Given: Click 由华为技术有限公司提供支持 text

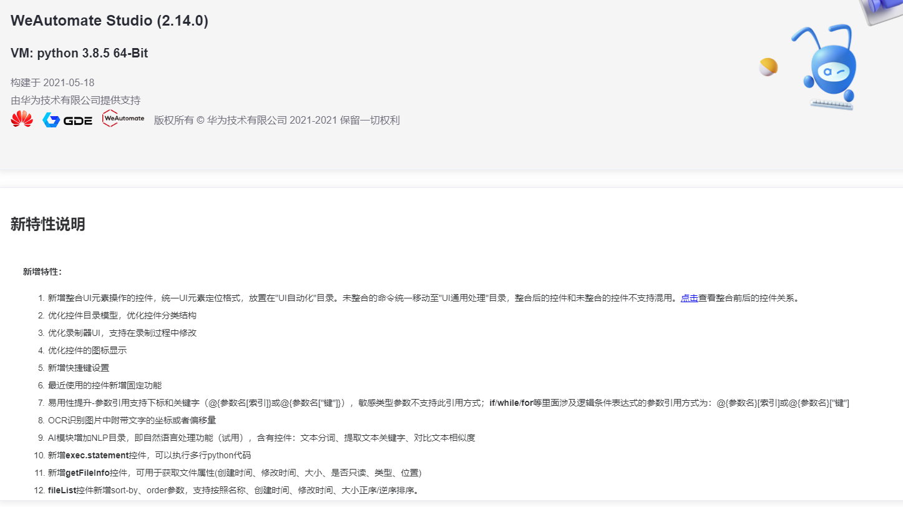Looking at the screenshot, I should pos(76,100).
